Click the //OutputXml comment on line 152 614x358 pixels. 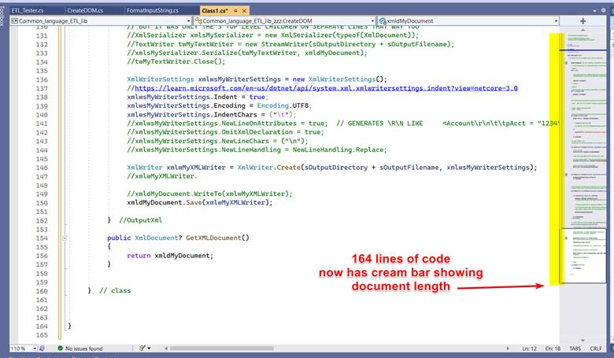tap(140, 220)
